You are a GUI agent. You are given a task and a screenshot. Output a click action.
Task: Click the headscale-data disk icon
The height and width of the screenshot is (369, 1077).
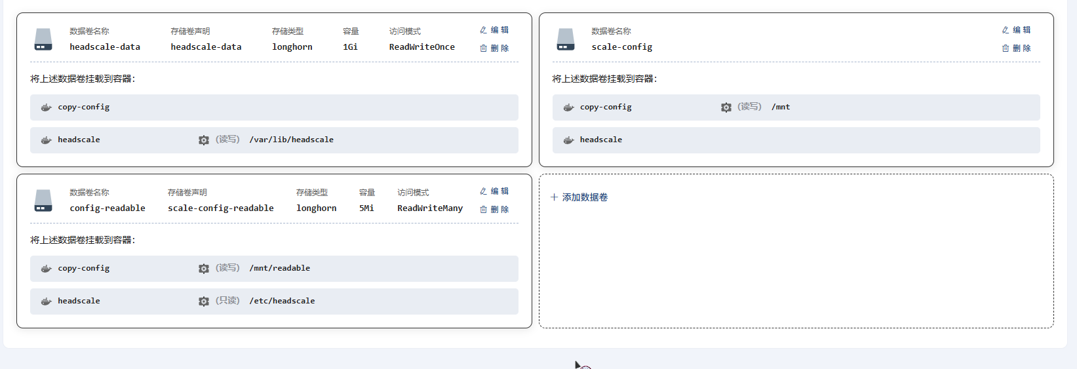tap(43, 39)
